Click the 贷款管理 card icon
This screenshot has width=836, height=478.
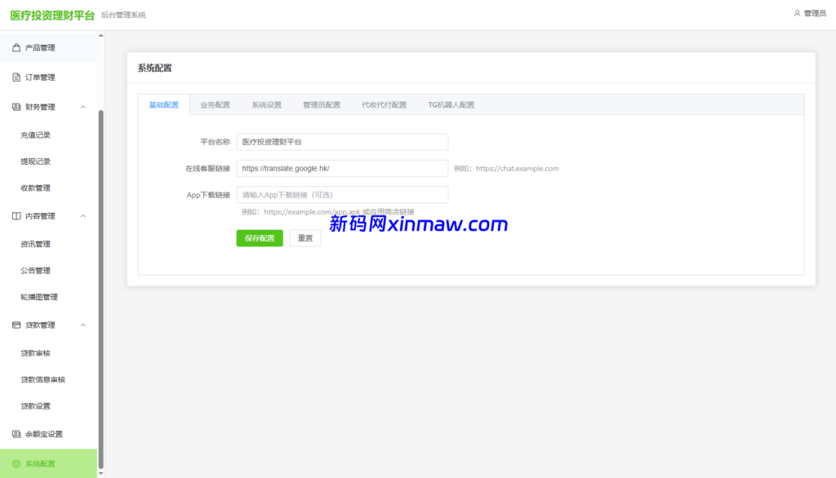(16, 325)
